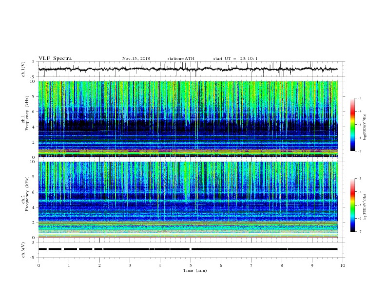Screen dimensions: 386x298
Task: Click inside the ch.2 spectrogram panel
Action: (188, 200)
